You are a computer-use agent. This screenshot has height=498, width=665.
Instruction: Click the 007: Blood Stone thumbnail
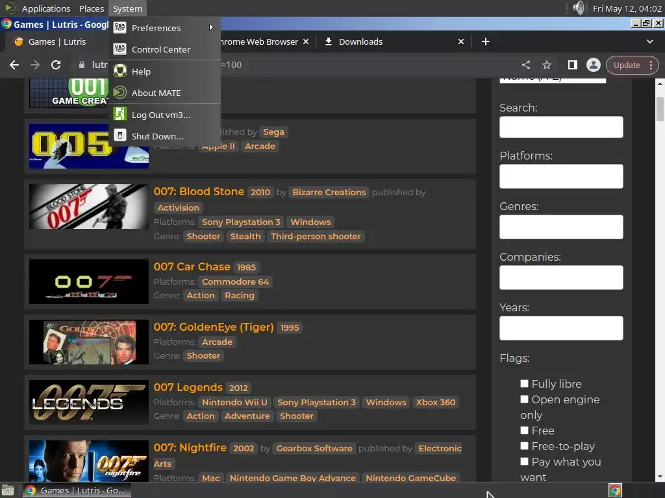click(88, 207)
